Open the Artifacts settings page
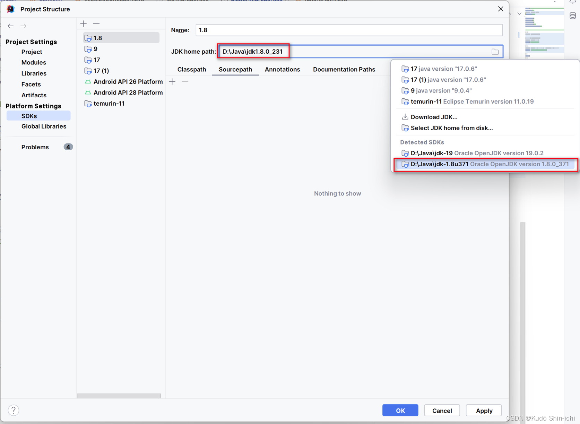 click(34, 95)
